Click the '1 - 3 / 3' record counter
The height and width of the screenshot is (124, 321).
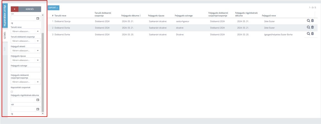pyautogui.click(x=312, y=7)
